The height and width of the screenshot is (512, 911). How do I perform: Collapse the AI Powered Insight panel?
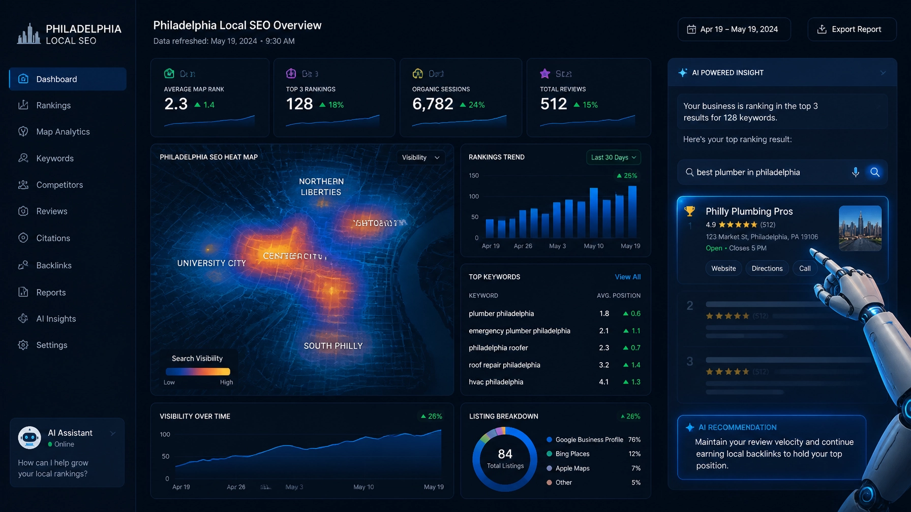(x=883, y=73)
